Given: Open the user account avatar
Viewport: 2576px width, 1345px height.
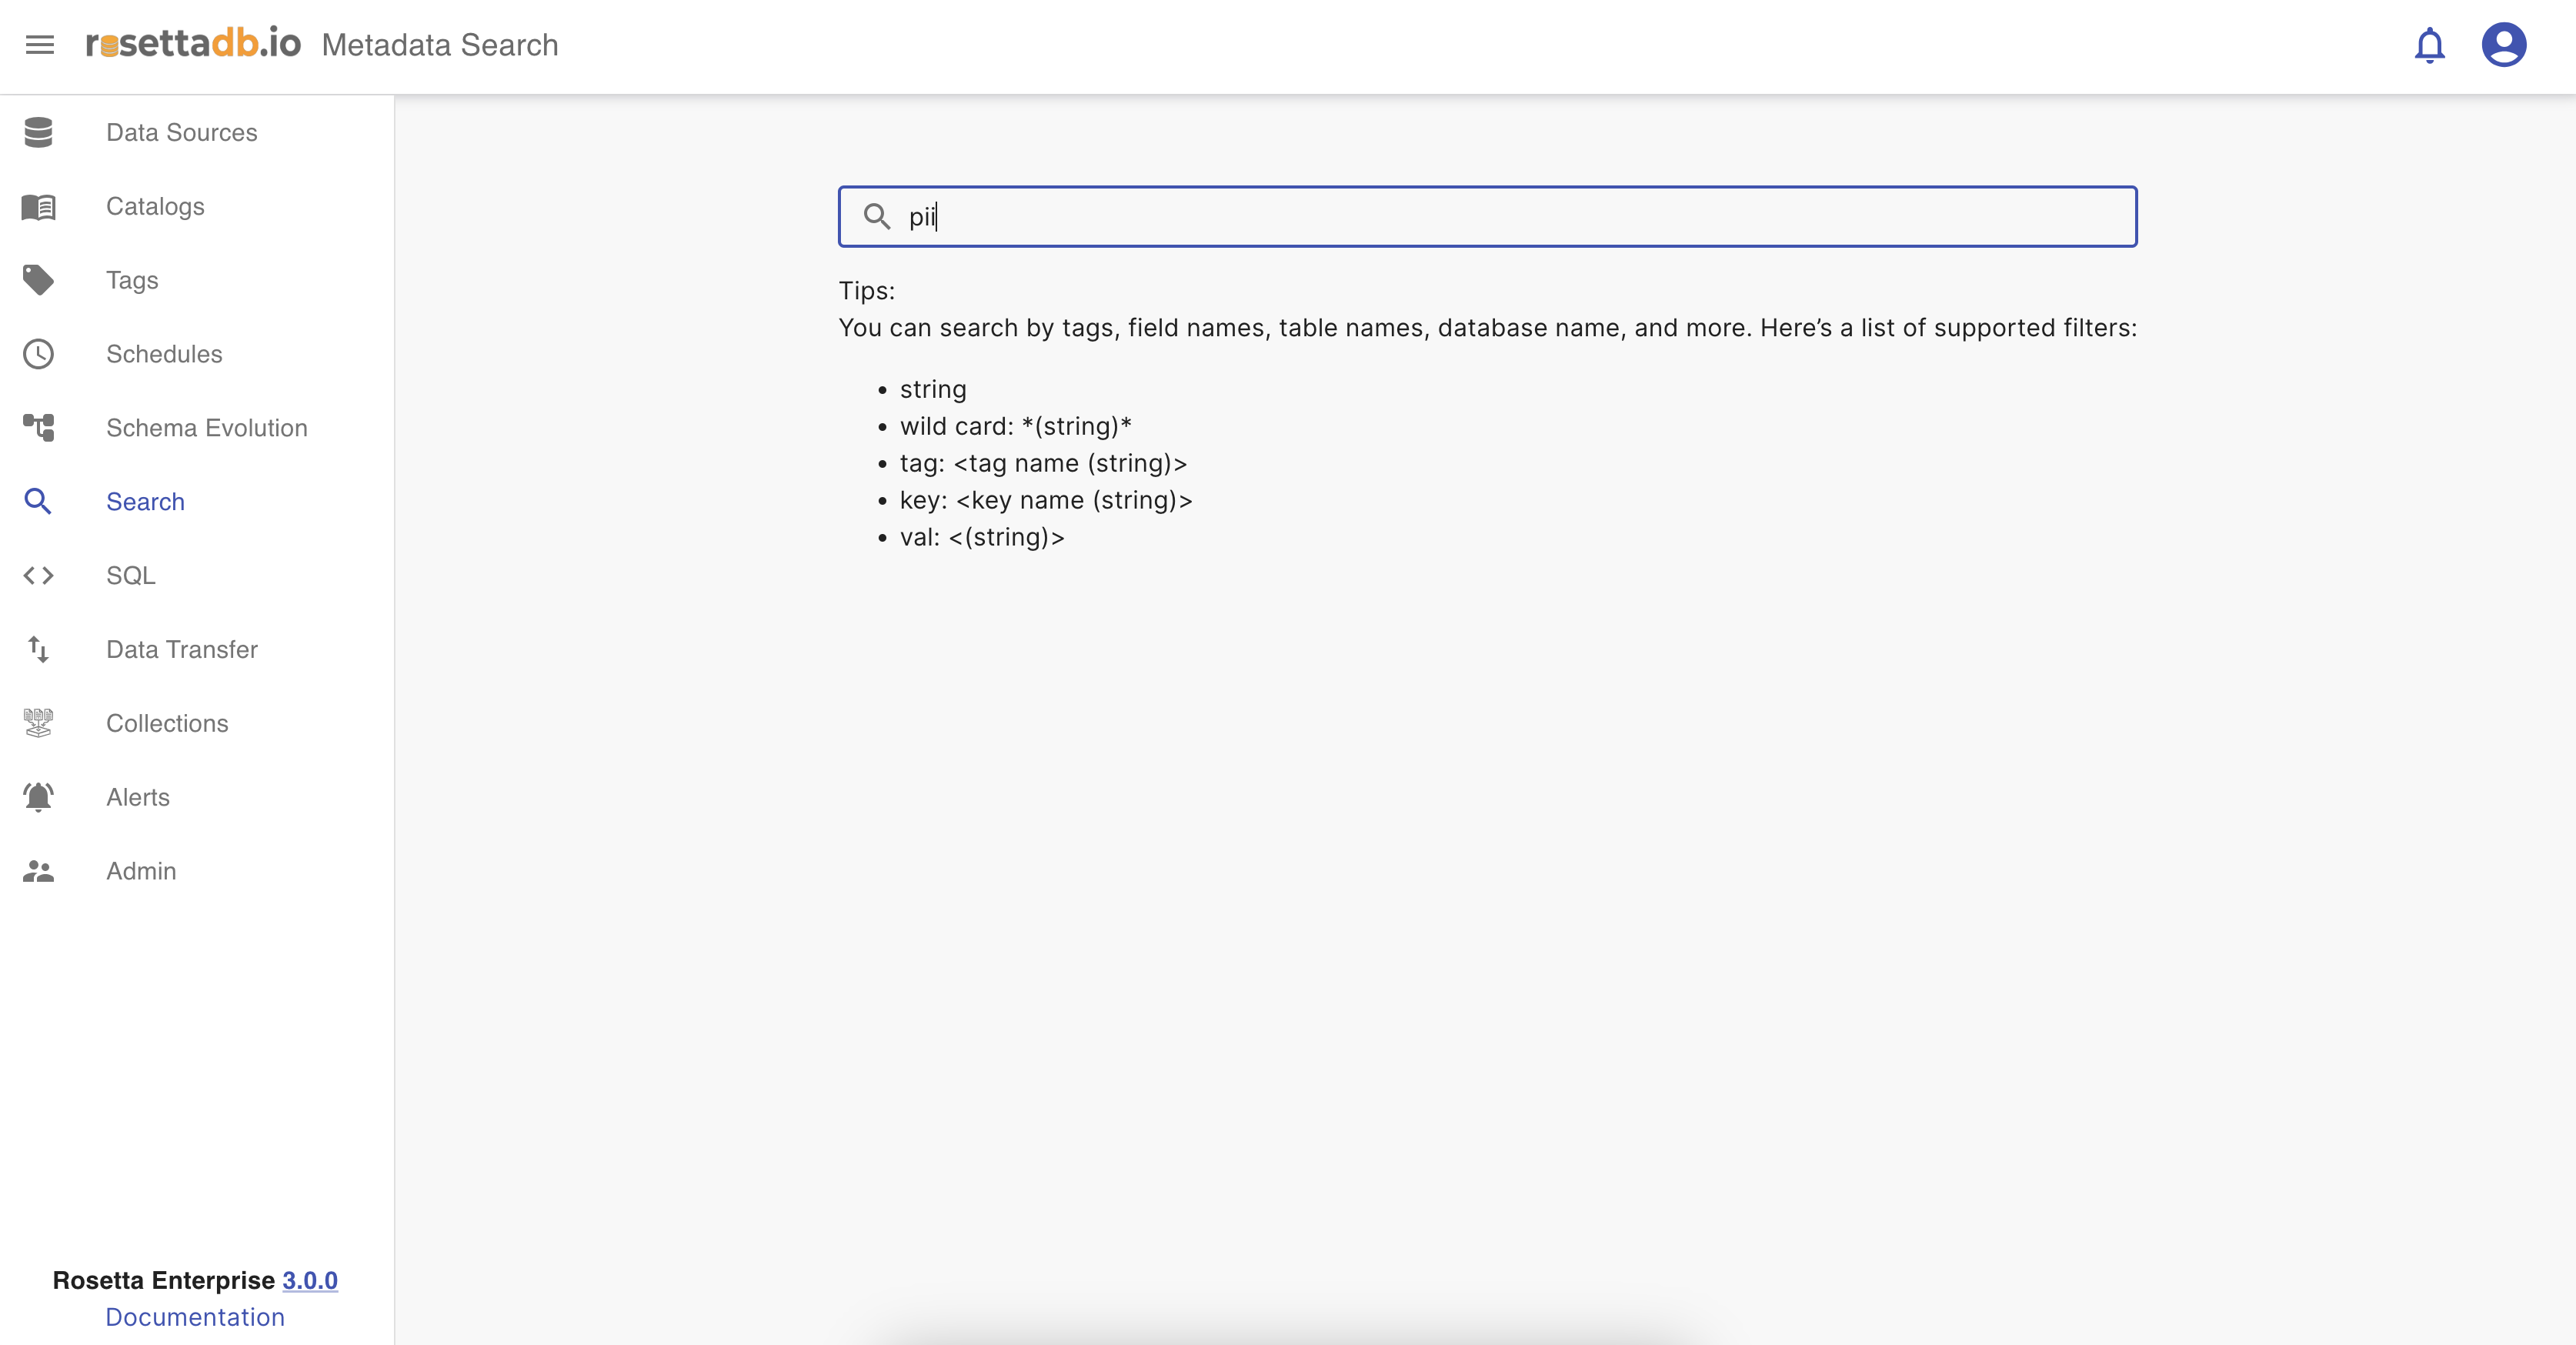Looking at the screenshot, I should pyautogui.click(x=2503, y=45).
